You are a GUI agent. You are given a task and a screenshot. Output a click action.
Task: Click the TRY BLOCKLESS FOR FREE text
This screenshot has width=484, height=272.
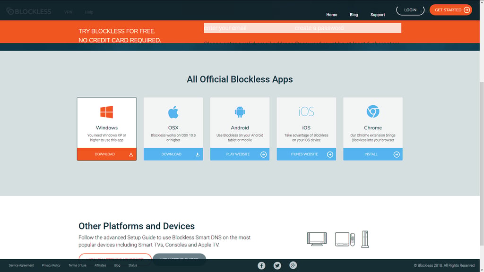pos(117,31)
